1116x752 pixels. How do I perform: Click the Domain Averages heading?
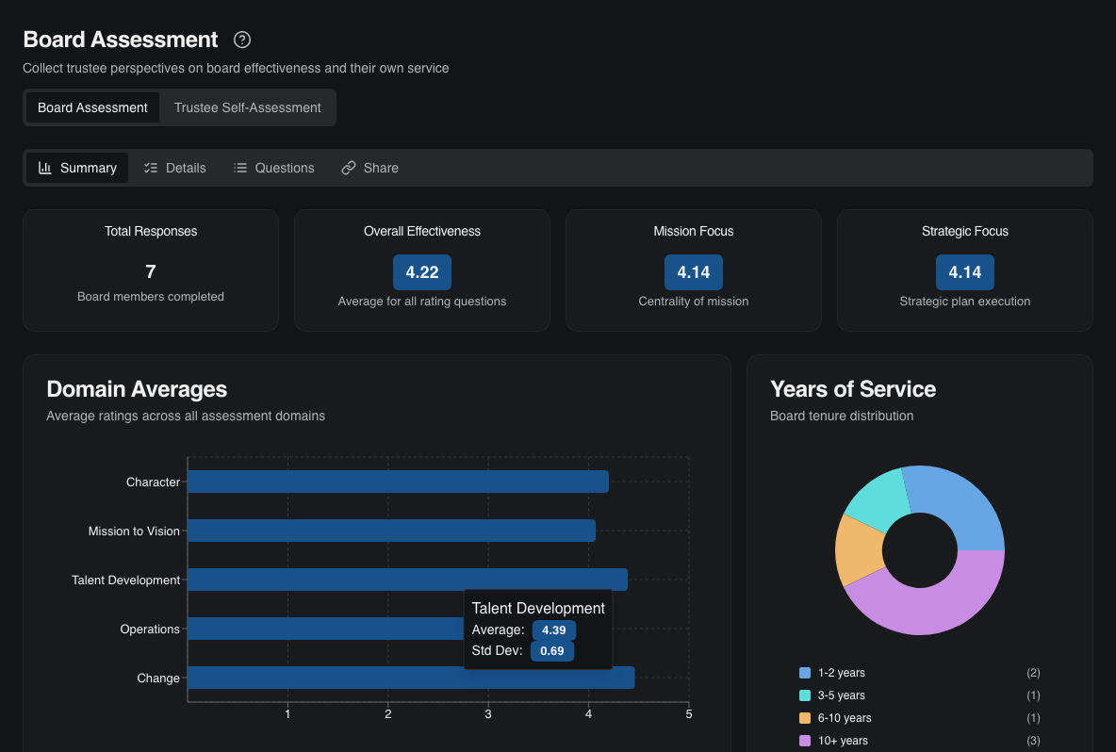point(137,389)
